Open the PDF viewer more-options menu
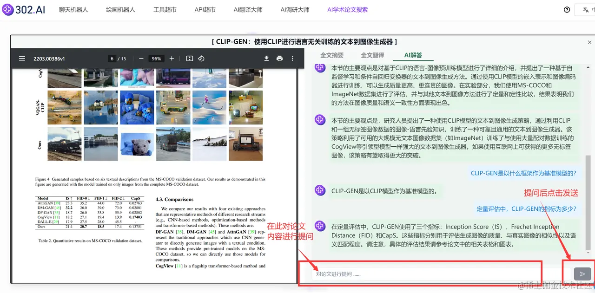This screenshot has width=595, height=293. (292, 59)
